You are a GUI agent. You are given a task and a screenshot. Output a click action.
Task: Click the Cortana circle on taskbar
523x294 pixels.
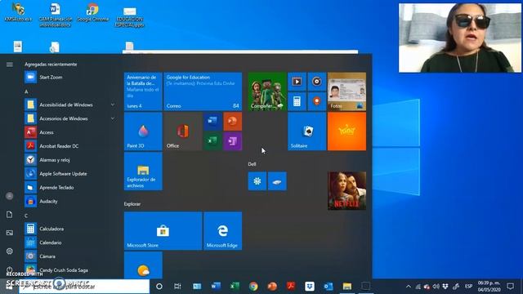click(x=159, y=287)
